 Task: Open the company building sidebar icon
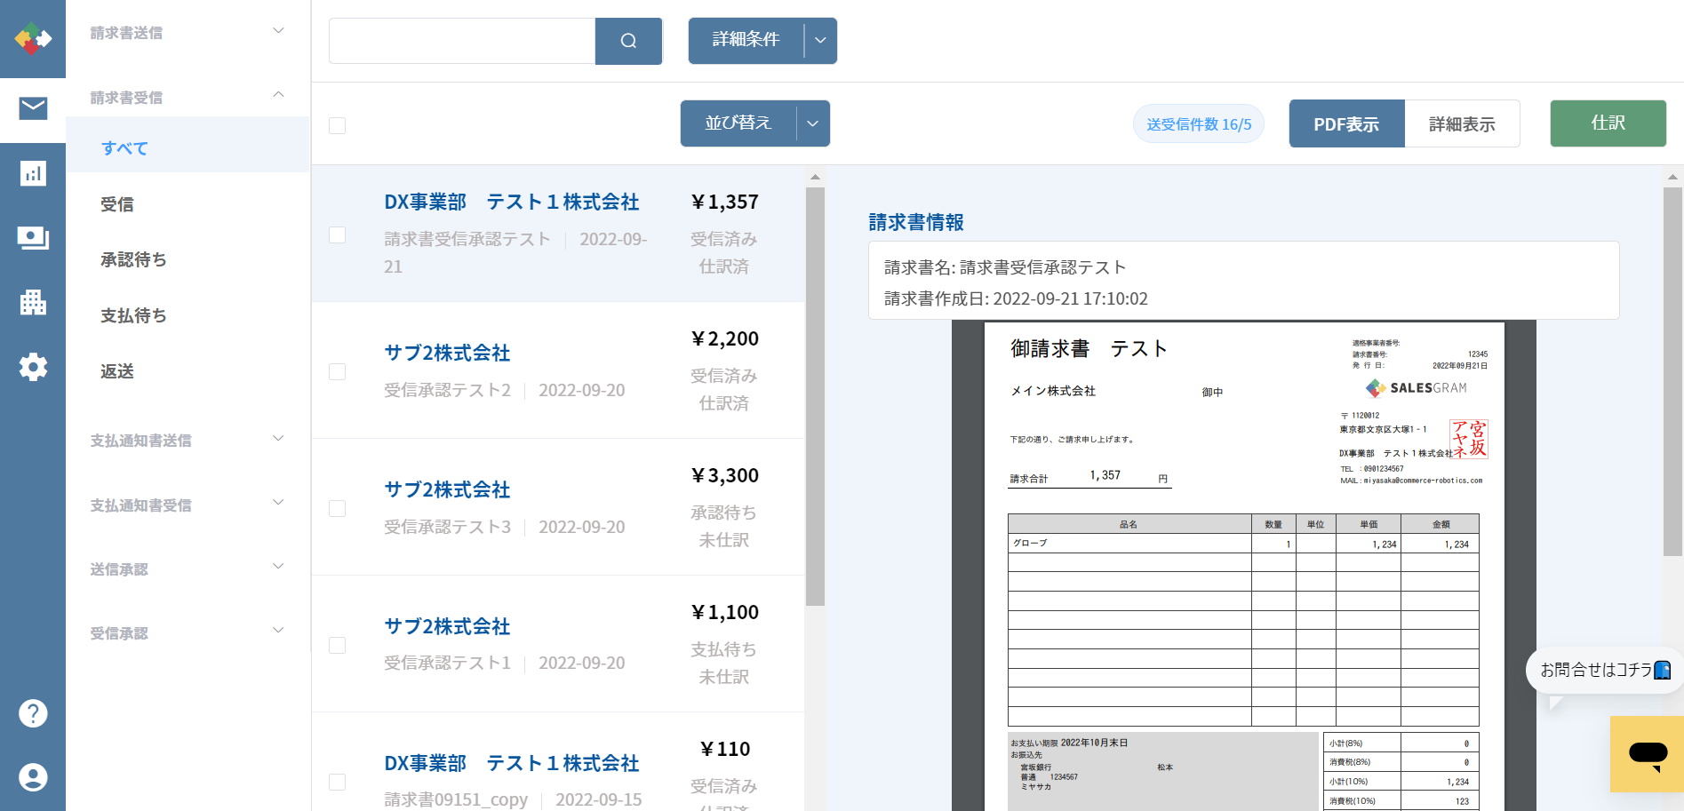(x=33, y=302)
